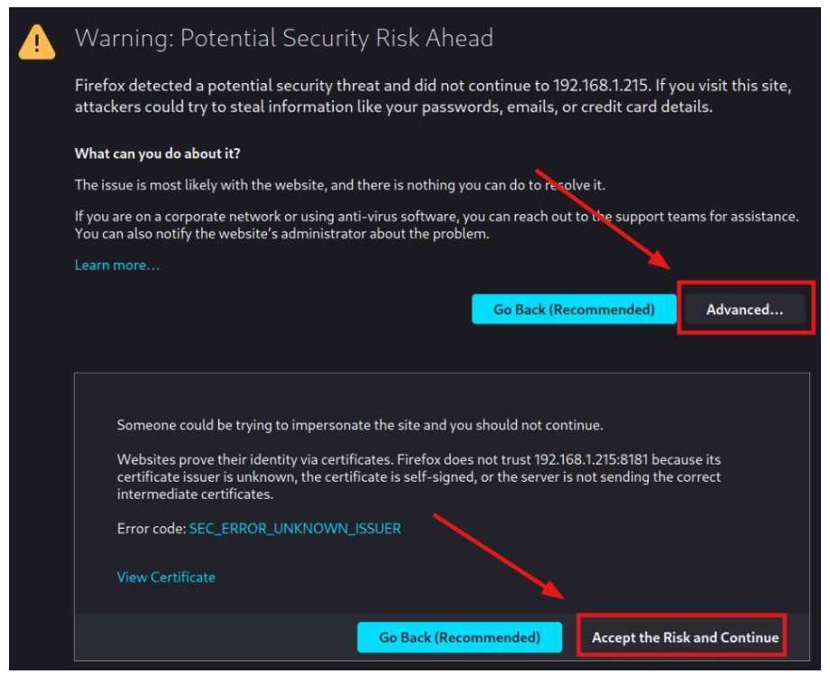Click the 192.168.1.215:8181 address in the advanced panel
This screenshot has height=674, width=830.
tap(591, 459)
